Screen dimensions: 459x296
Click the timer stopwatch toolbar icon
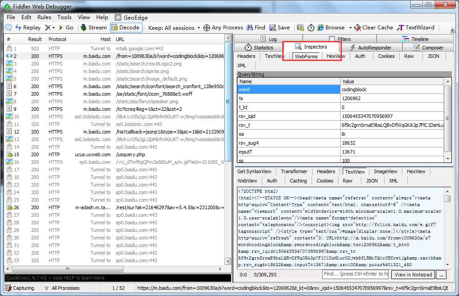tap(311, 28)
